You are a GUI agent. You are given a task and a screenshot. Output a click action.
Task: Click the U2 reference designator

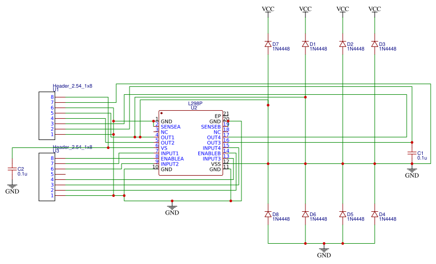coord(194,108)
